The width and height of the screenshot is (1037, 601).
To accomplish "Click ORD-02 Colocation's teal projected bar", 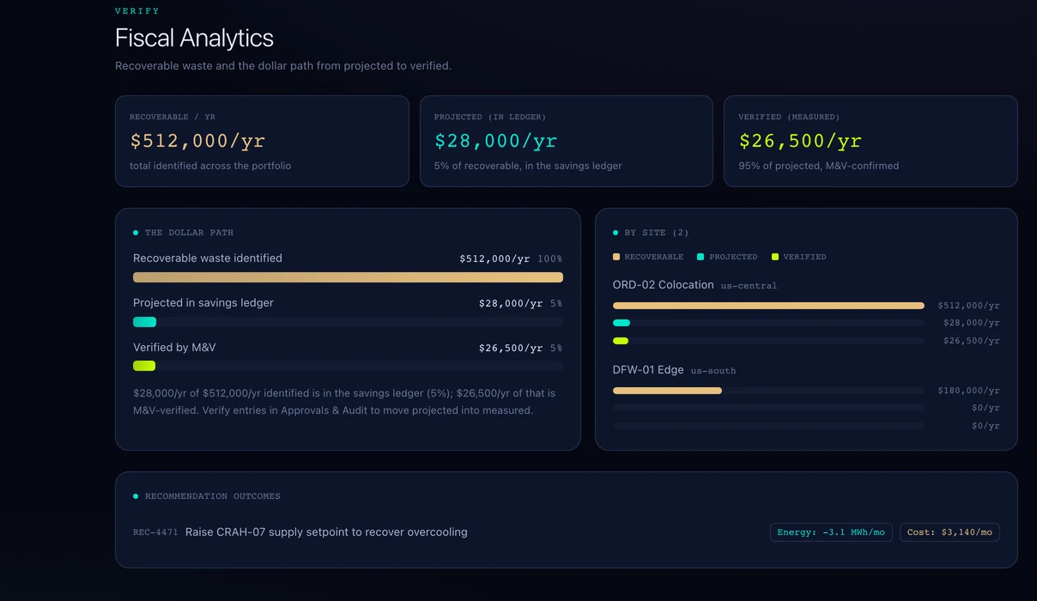I will point(622,323).
